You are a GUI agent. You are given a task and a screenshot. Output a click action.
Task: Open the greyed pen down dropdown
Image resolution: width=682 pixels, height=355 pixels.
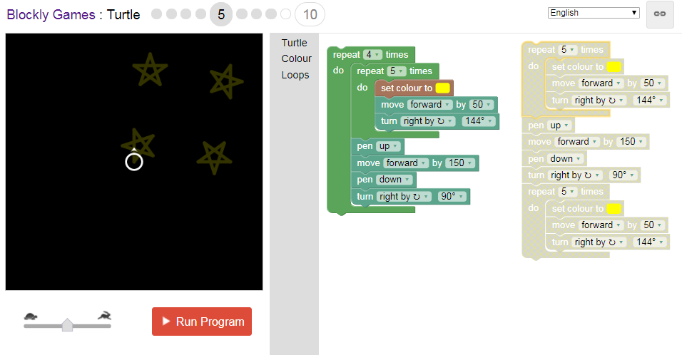[565, 158]
